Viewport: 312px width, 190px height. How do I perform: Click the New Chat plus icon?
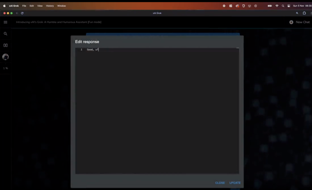tap(291, 22)
